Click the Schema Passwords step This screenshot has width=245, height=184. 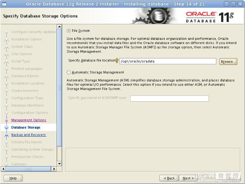[27, 142]
